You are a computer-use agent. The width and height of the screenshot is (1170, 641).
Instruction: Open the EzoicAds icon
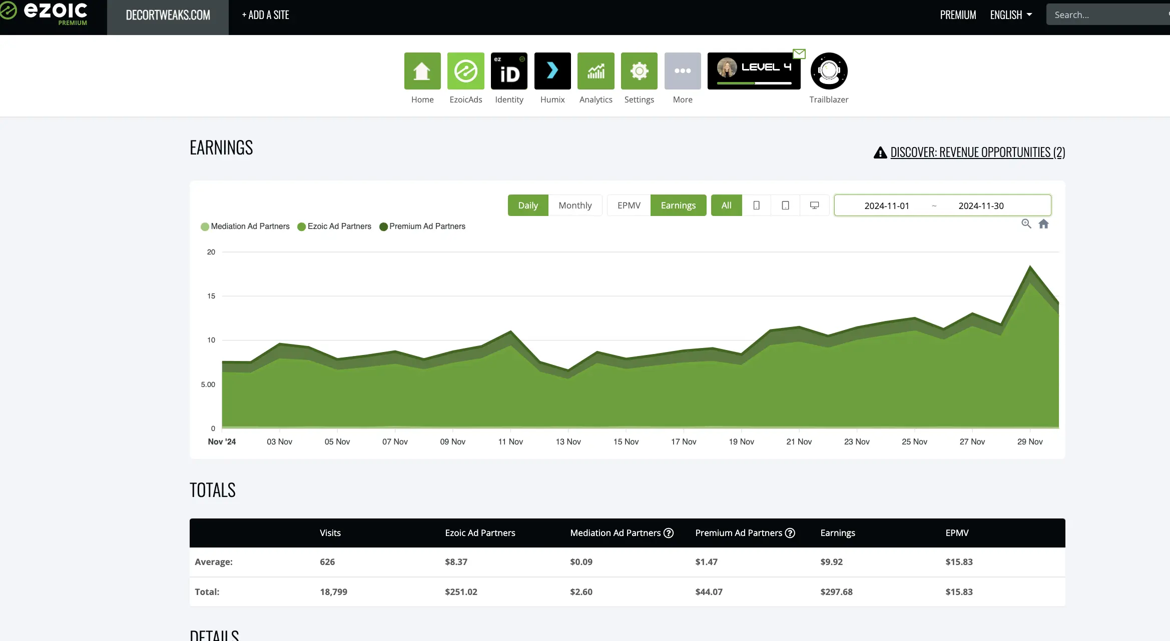click(466, 71)
